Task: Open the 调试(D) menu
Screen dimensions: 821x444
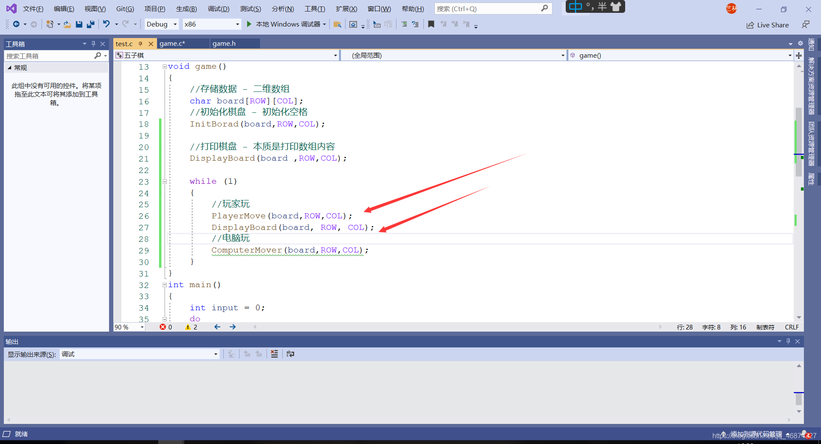Action: pos(219,9)
